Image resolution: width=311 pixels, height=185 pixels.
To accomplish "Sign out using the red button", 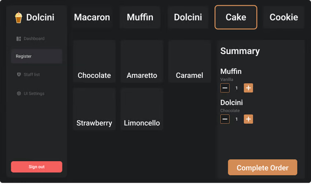I will [36, 167].
